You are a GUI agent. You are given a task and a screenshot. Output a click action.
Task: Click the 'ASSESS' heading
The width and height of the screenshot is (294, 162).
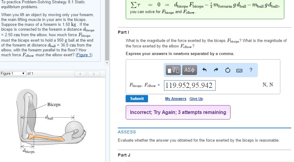pyautogui.click(x=127, y=132)
